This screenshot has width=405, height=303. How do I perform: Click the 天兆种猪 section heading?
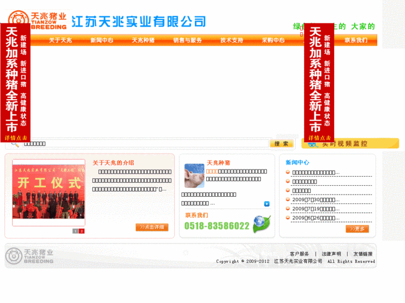[x=218, y=163]
